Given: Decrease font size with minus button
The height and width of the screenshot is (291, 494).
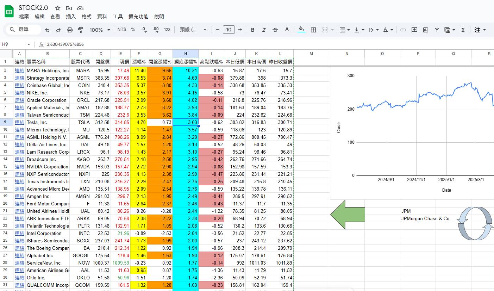Looking at the screenshot, I should (x=217, y=30).
